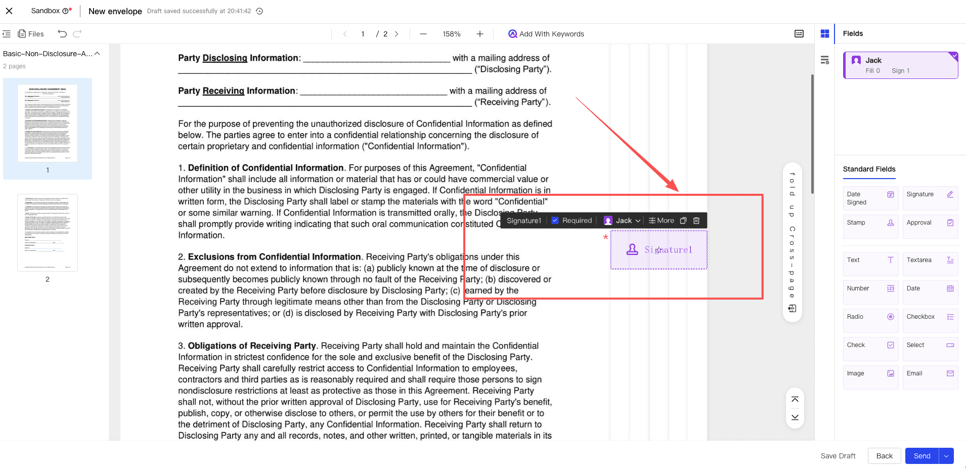Viewport: 966px width, 468px height.
Task: Add a Checkbox field from Standard Fields
Action: [930, 317]
